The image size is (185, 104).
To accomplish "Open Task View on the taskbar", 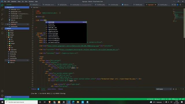I will [45, 102].
